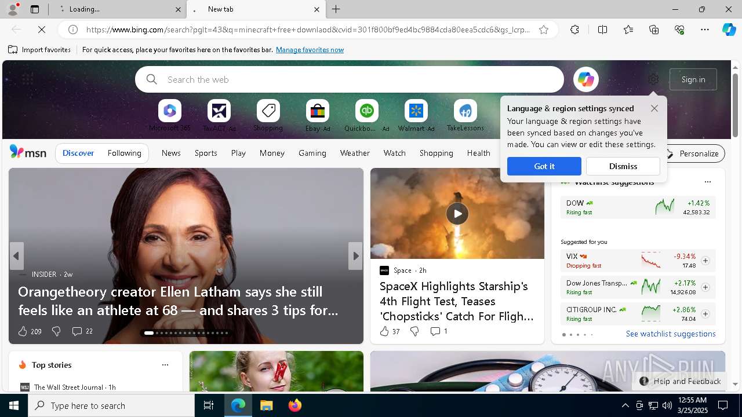Dislike the SpaceX Starship story
This screenshot has height=417, width=742.
pyautogui.click(x=414, y=331)
